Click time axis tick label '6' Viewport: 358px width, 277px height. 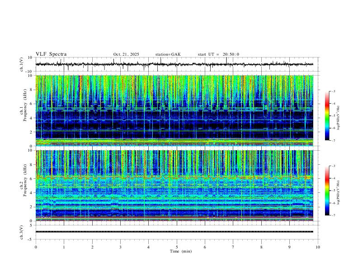pos(205,247)
